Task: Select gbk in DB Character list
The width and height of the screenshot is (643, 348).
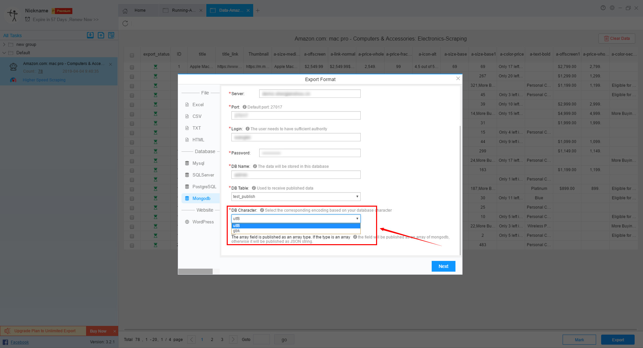Action: (236, 231)
